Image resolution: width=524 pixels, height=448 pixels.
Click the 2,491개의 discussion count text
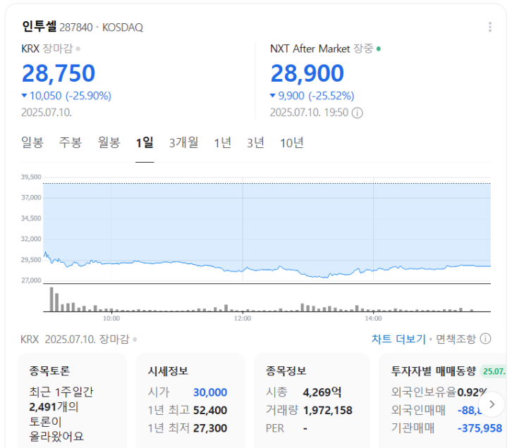click(54, 407)
